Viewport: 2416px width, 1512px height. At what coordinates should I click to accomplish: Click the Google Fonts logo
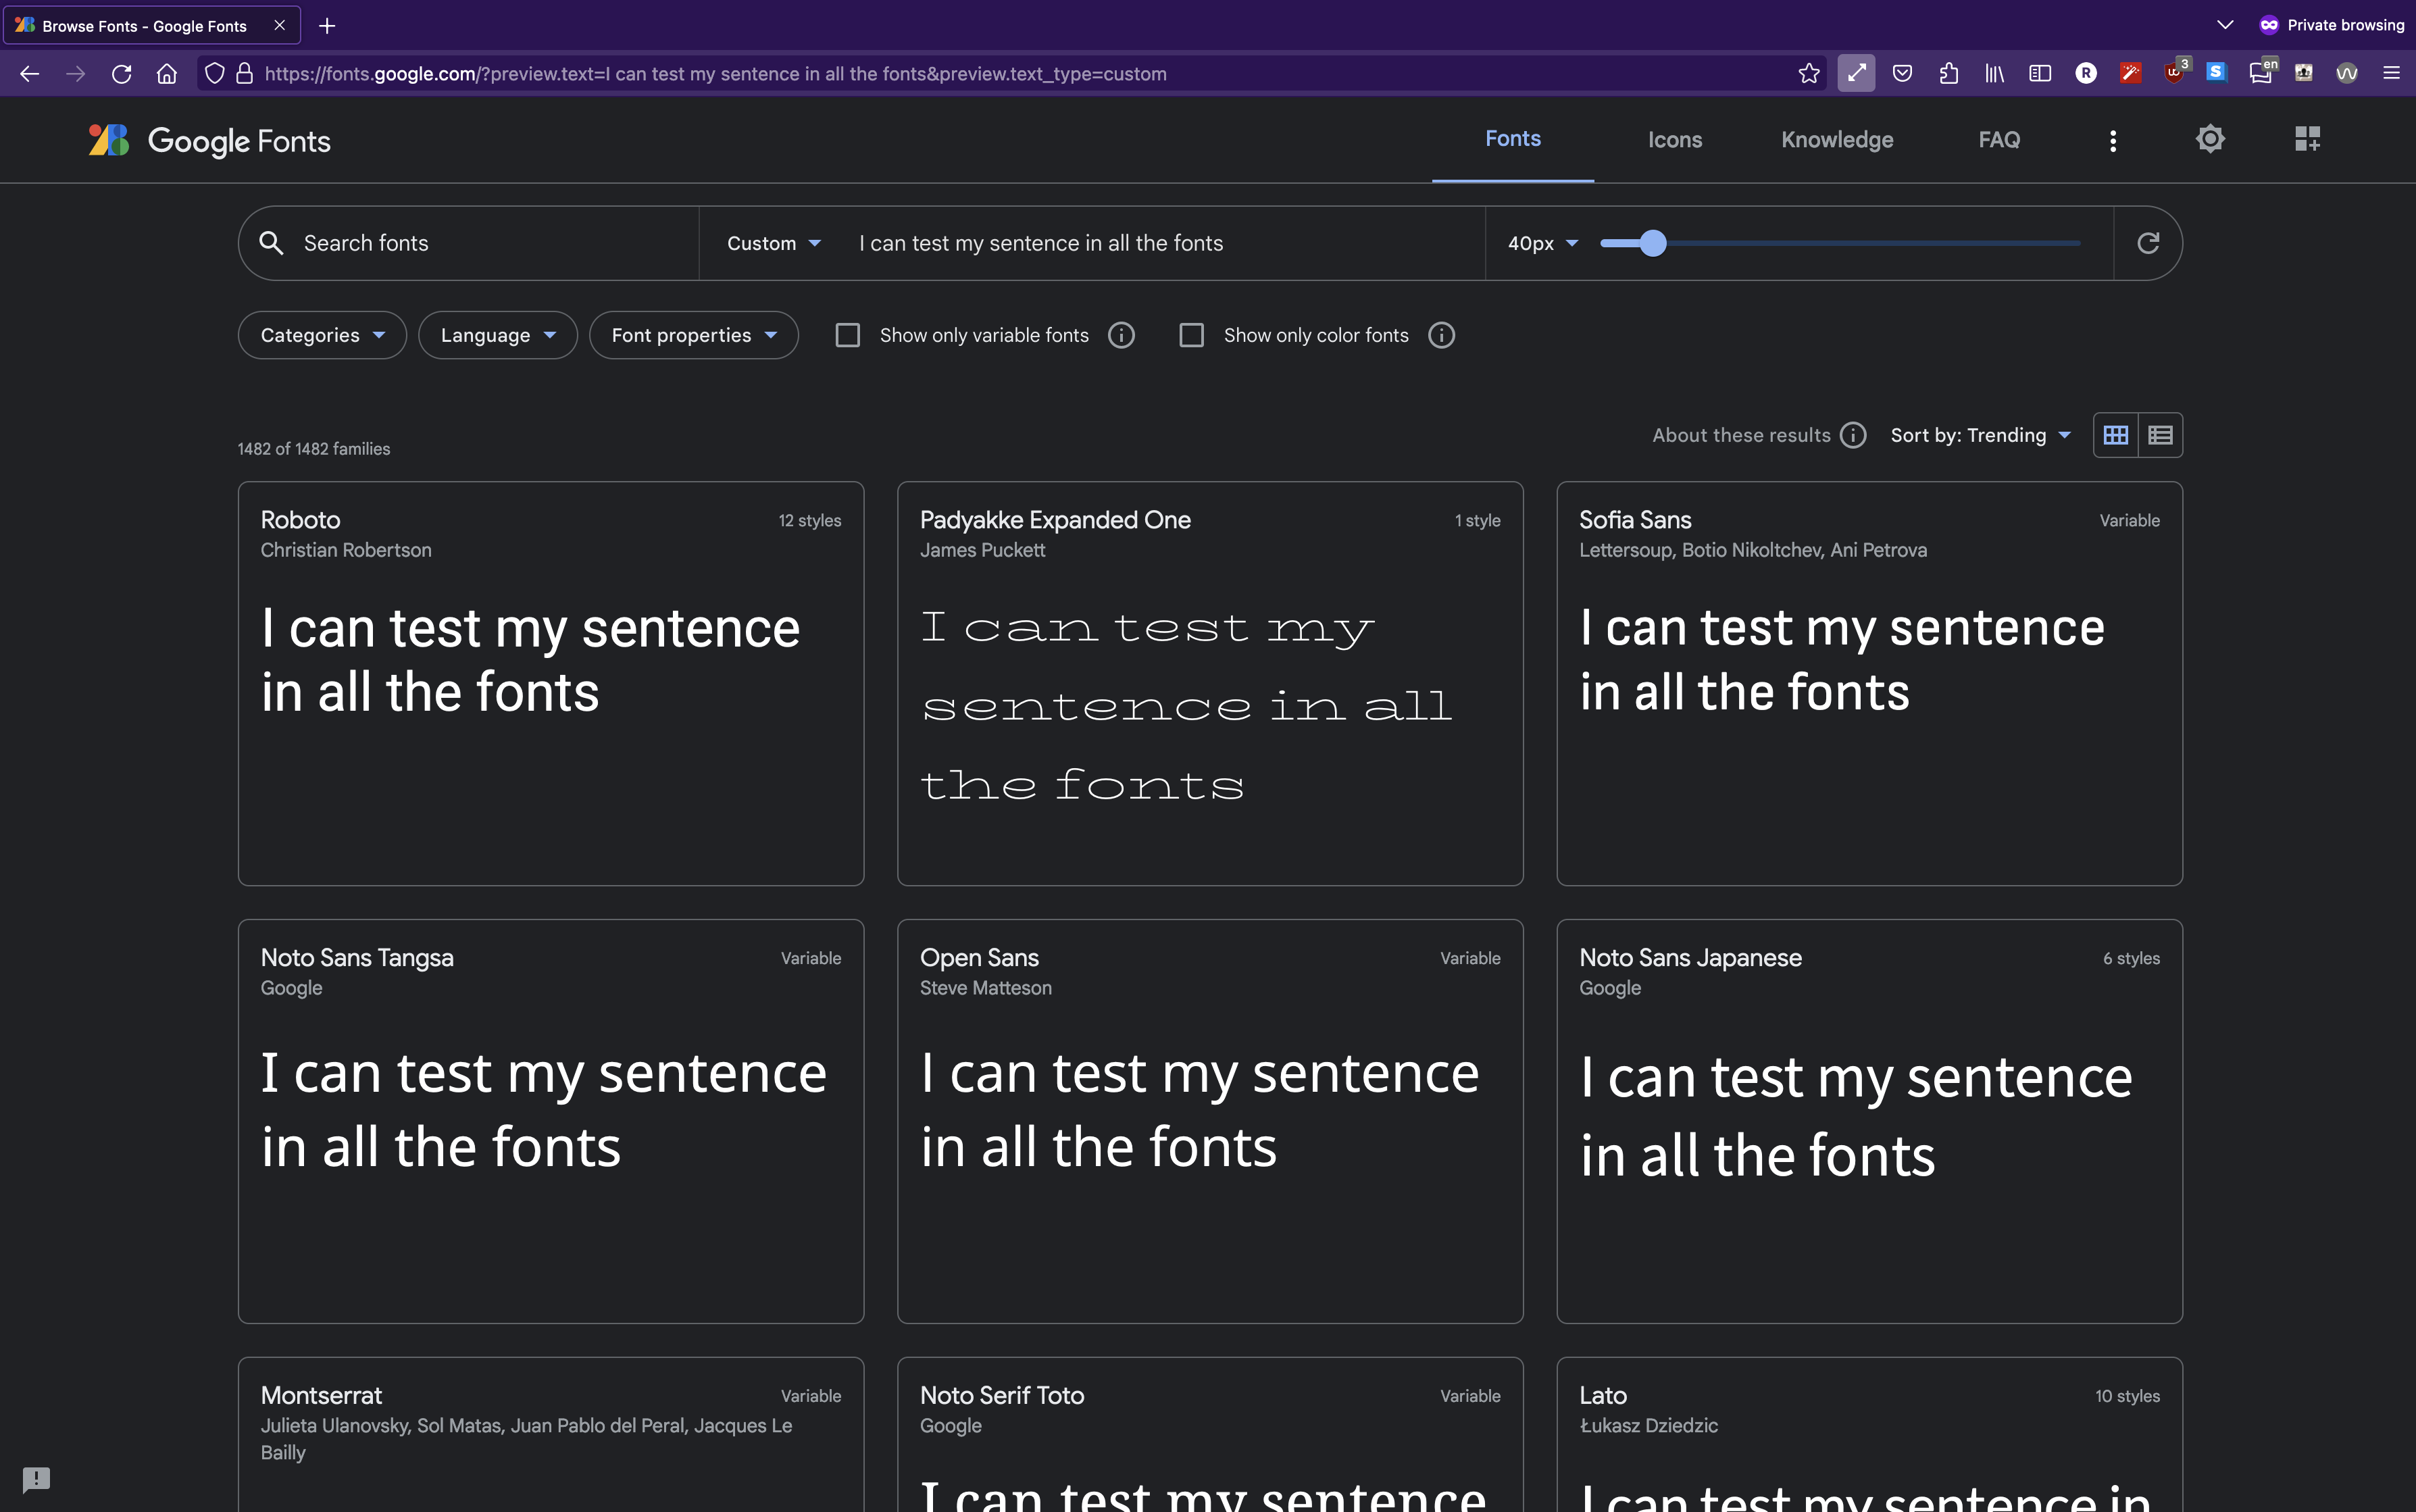point(209,140)
